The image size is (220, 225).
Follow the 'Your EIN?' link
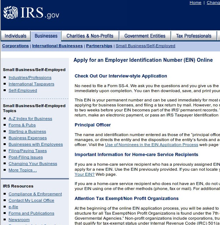click(85, 175)
